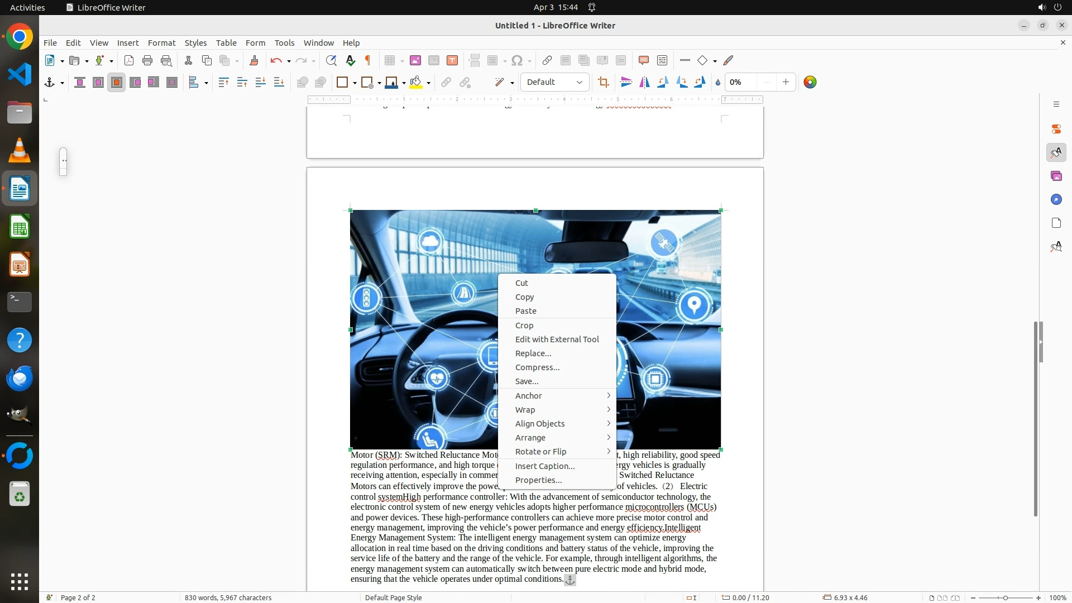Enable Wrap Off (None) option
This screenshot has height=603, width=1072.
[80, 83]
